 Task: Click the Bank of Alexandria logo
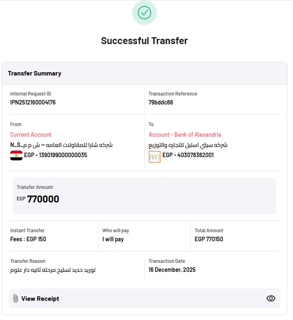[154, 157]
